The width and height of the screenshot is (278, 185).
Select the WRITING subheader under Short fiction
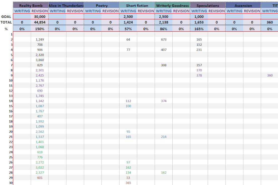[128, 11]
